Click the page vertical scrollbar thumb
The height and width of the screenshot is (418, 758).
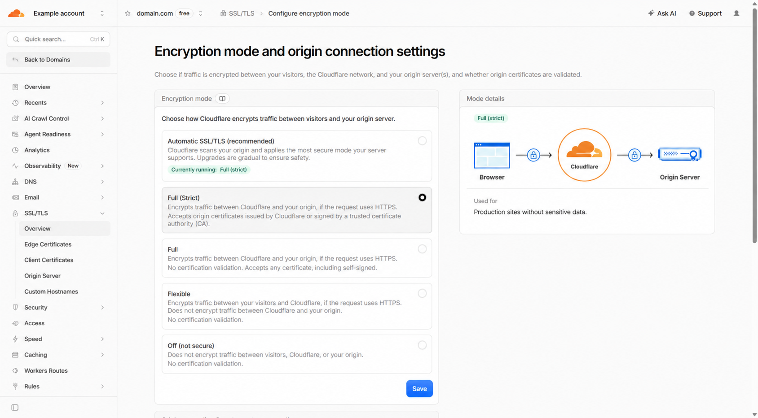[755, 125]
